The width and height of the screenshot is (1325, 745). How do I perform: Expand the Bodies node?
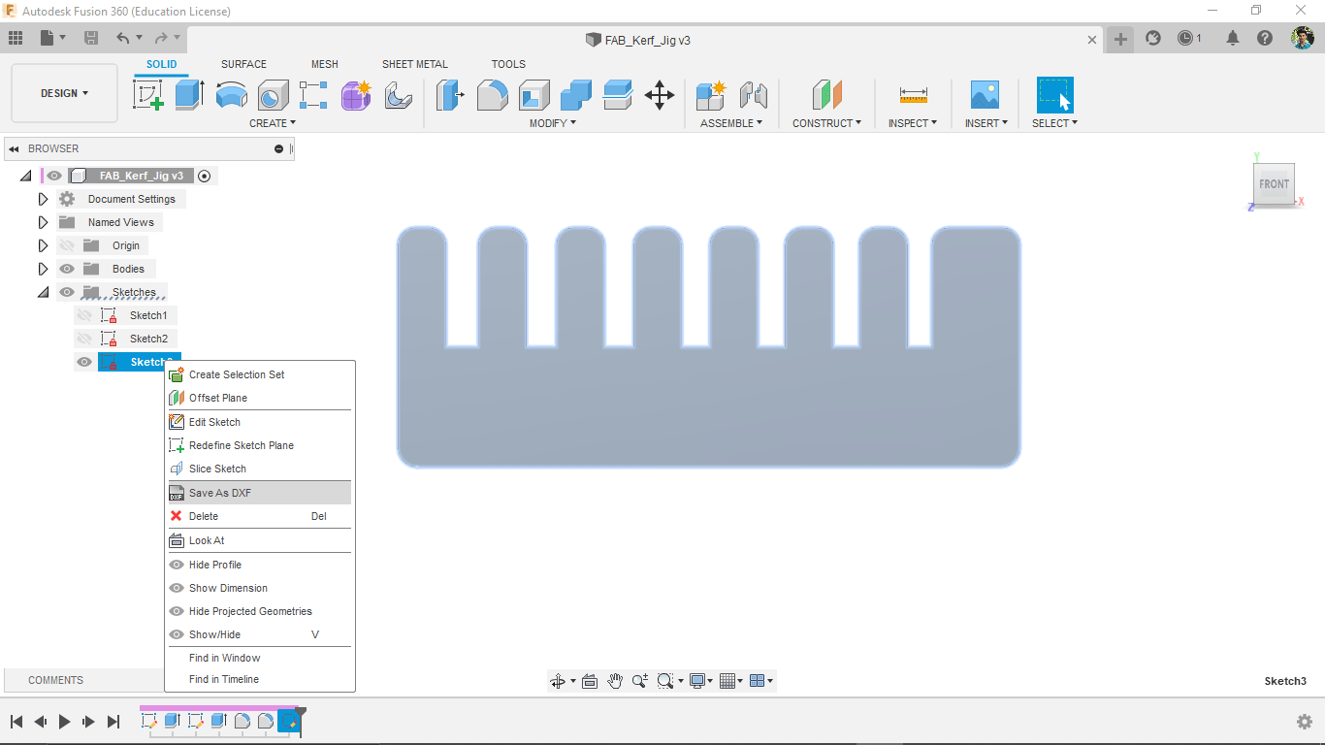[43, 269]
